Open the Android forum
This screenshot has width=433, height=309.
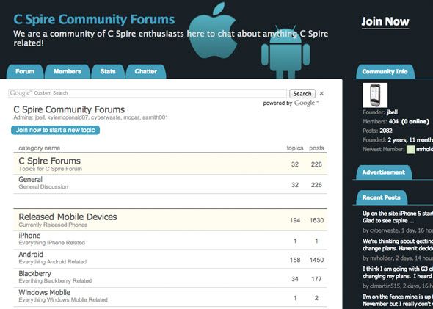(31, 255)
